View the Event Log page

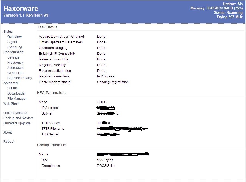(14, 47)
